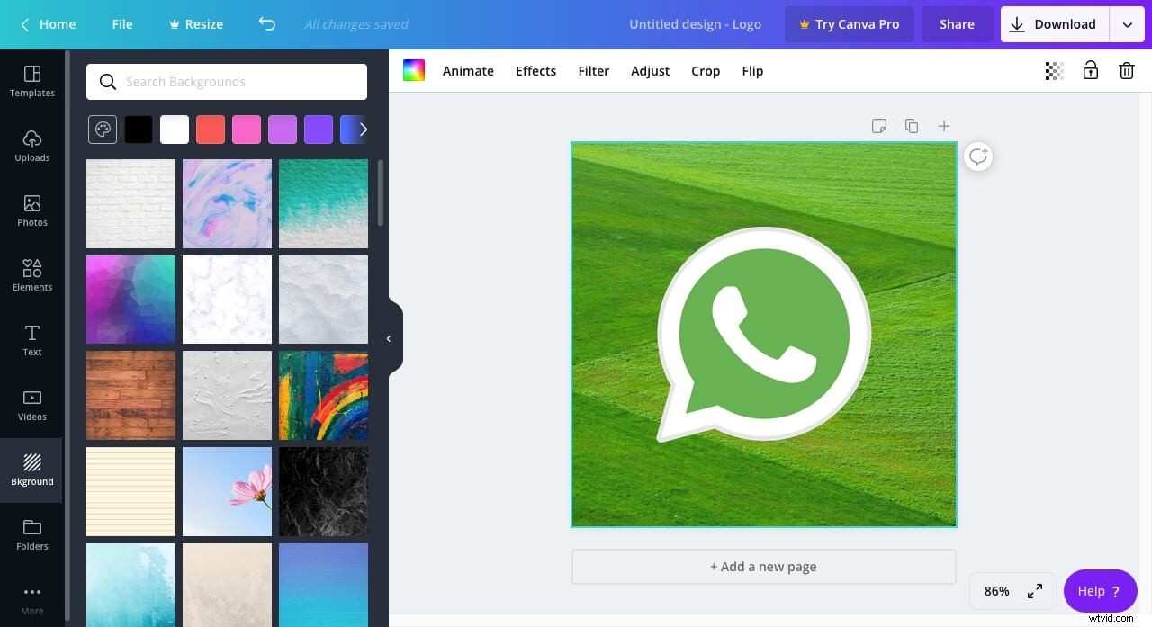Open the Download options dropdown arrow
This screenshot has height=627, width=1152.
click(1127, 24)
